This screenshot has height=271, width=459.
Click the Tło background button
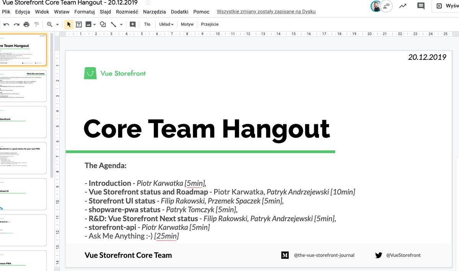point(147,24)
